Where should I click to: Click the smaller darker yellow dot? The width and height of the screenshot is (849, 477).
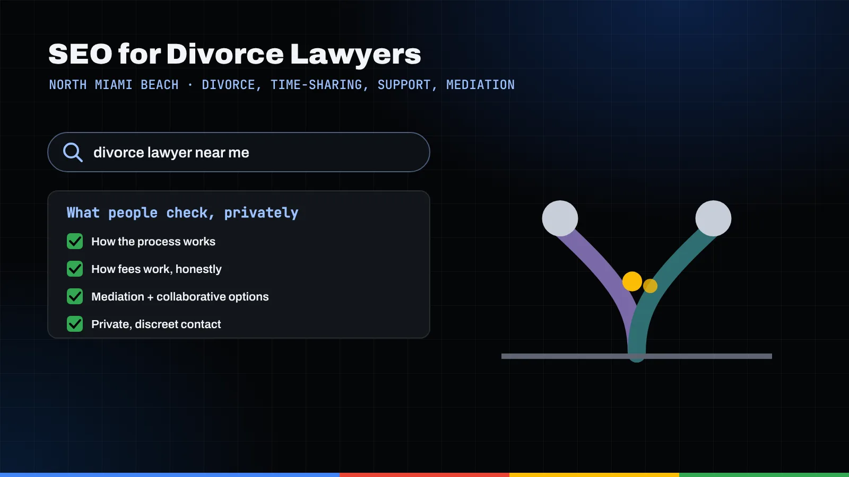click(651, 286)
